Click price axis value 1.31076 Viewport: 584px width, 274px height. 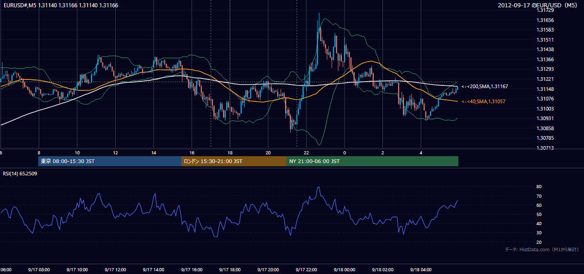(545, 99)
